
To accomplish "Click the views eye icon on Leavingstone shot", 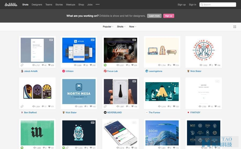I will [159, 65].
